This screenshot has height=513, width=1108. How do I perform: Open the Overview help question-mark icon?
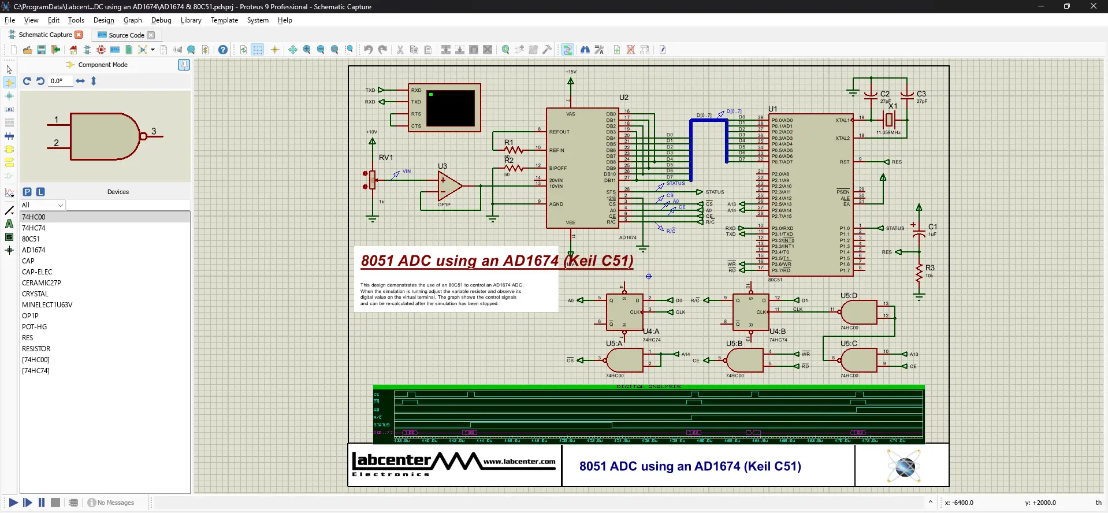click(223, 50)
